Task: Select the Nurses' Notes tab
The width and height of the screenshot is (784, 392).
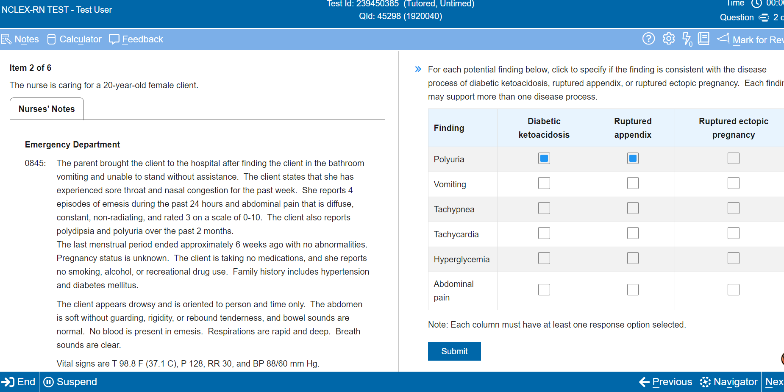Action: (x=47, y=109)
